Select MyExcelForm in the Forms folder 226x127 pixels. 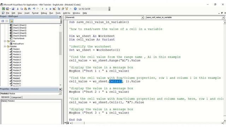tap(18, 44)
